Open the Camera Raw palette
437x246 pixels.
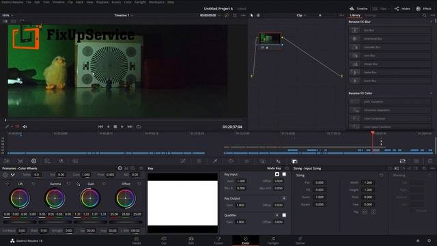coord(7,161)
